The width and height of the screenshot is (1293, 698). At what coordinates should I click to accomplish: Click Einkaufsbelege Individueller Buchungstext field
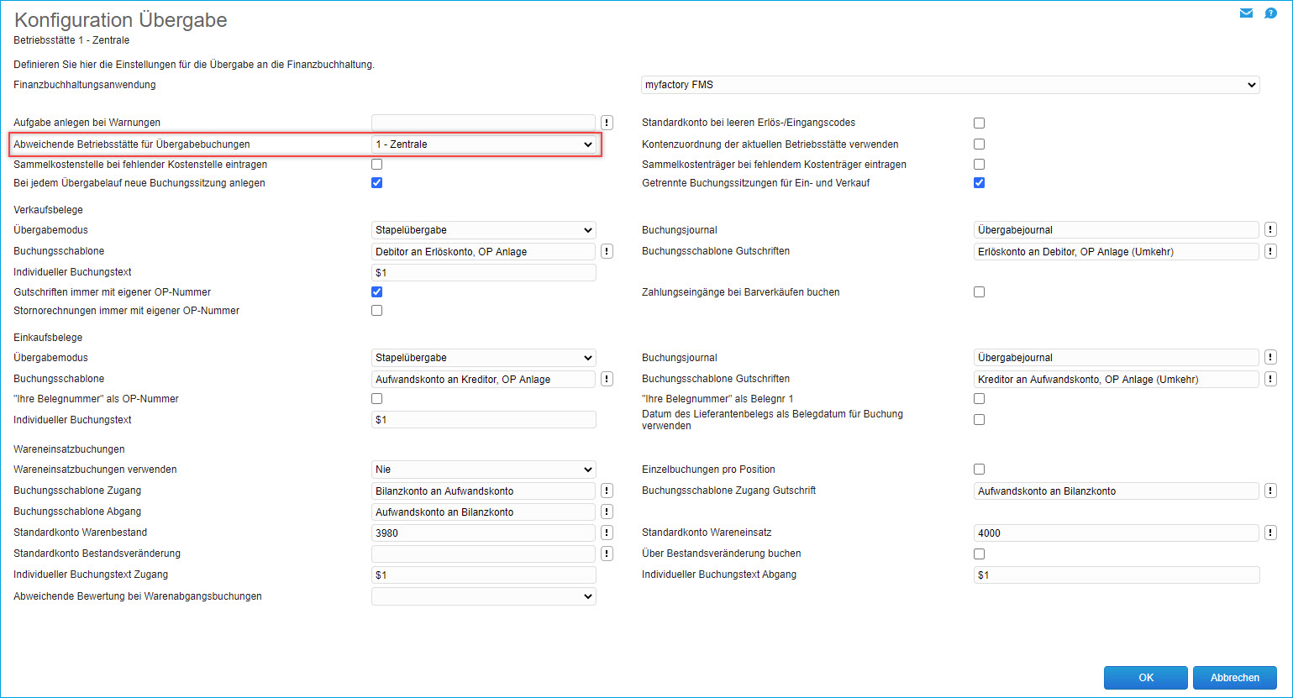(484, 419)
